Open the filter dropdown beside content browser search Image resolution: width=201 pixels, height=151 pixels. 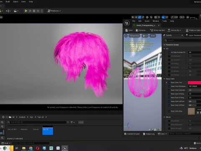click(72, 122)
